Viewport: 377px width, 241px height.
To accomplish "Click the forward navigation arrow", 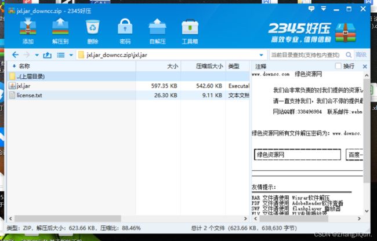I will pyautogui.click(x=27, y=55).
